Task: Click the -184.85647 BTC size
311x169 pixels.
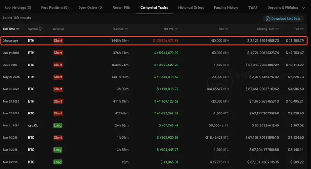Action: pos(217,89)
